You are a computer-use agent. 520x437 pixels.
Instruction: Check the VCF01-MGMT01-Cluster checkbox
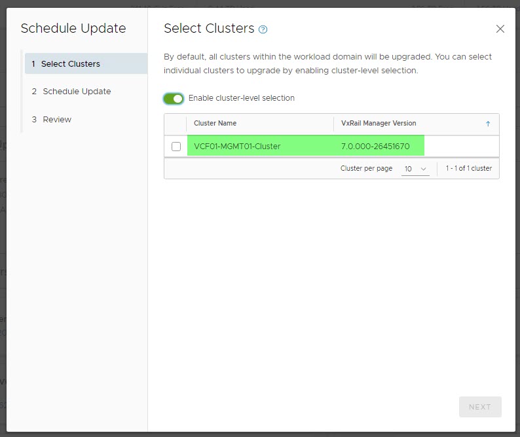click(x=176, y=147)
